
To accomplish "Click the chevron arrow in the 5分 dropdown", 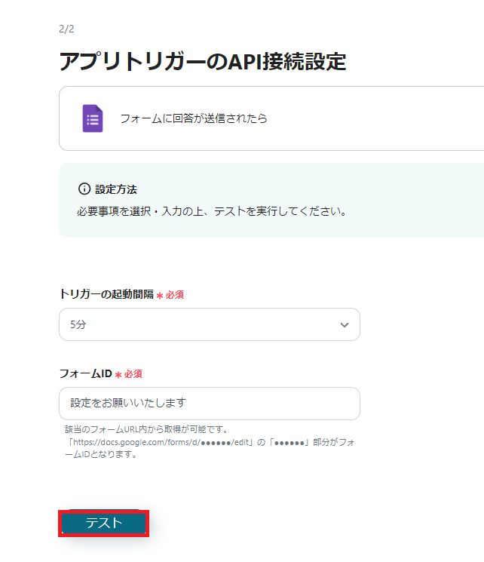I will coord(345,325).
